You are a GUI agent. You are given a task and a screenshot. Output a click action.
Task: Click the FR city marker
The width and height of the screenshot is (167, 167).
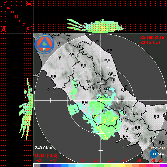point(104,113)
